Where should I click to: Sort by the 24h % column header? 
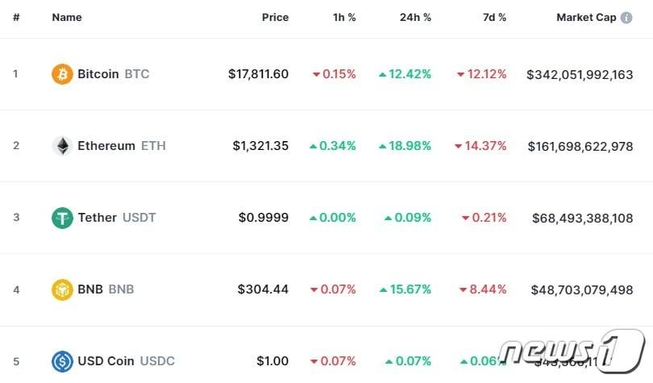coord(415,18)
